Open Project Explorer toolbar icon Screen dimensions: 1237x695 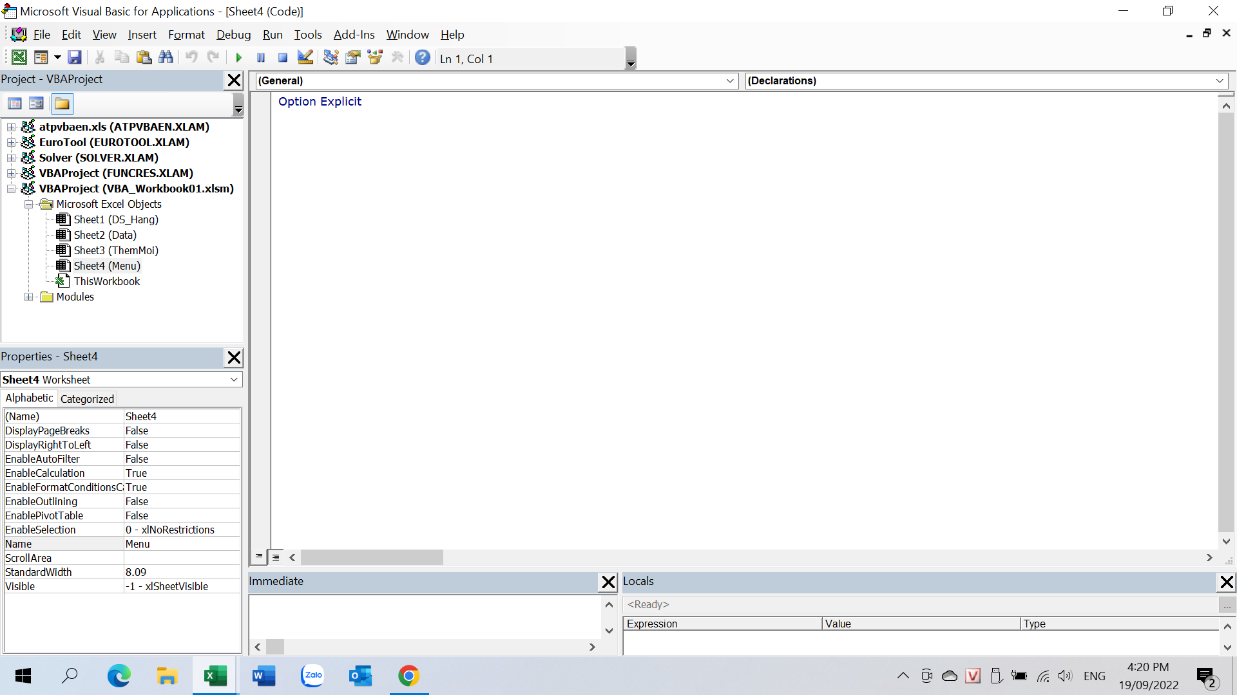click(331, 58)
